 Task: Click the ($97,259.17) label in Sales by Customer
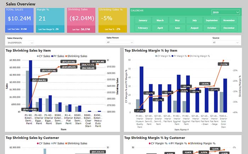pyautogui.click(x=98, y=152)
